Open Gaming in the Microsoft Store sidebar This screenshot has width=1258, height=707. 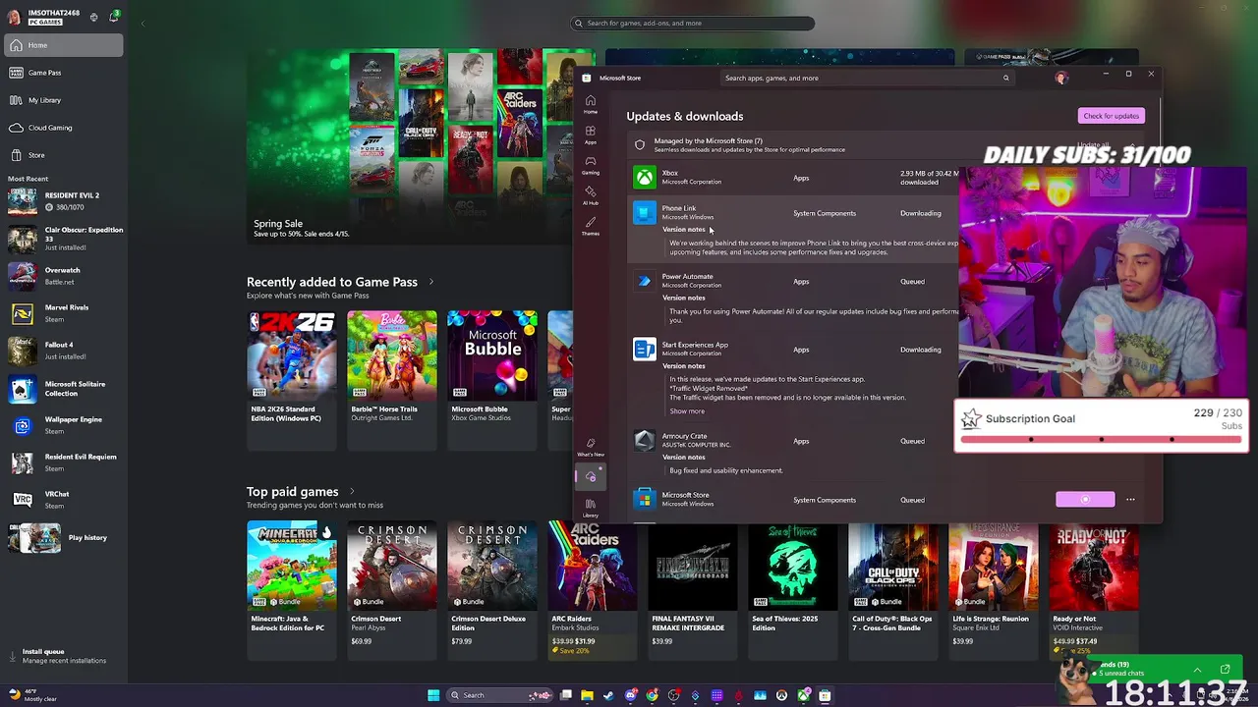(x=590, y=165)
